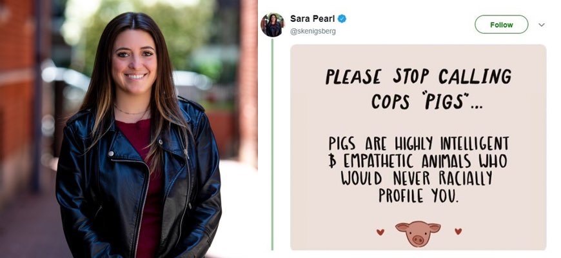This screenshot has width=561, height=258.
Task: Click the blue verified badge beside Sara Pearl
Action: pos(342,19)
